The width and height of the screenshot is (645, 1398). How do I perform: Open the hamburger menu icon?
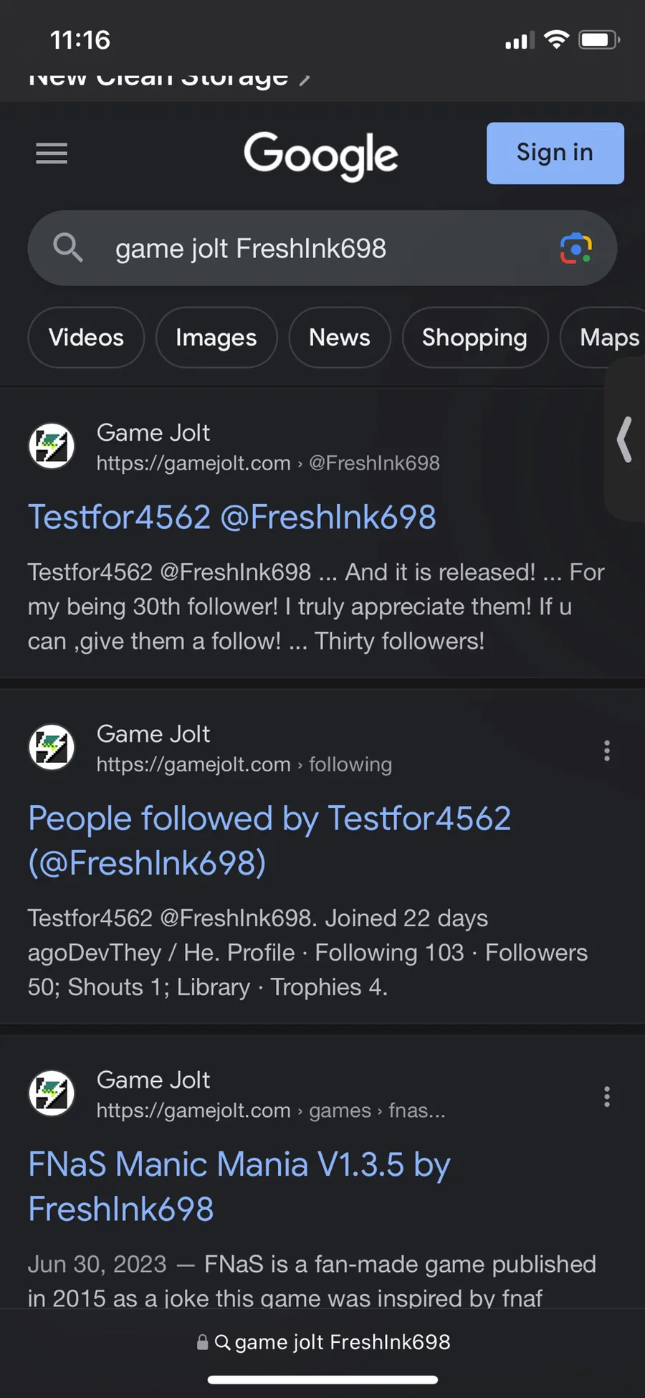coord(52,153)
